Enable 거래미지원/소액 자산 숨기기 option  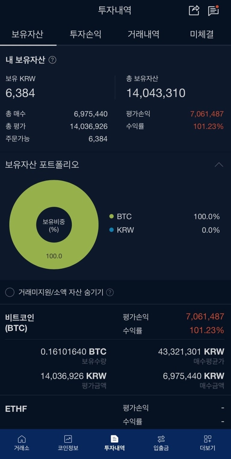click(10, 292)
